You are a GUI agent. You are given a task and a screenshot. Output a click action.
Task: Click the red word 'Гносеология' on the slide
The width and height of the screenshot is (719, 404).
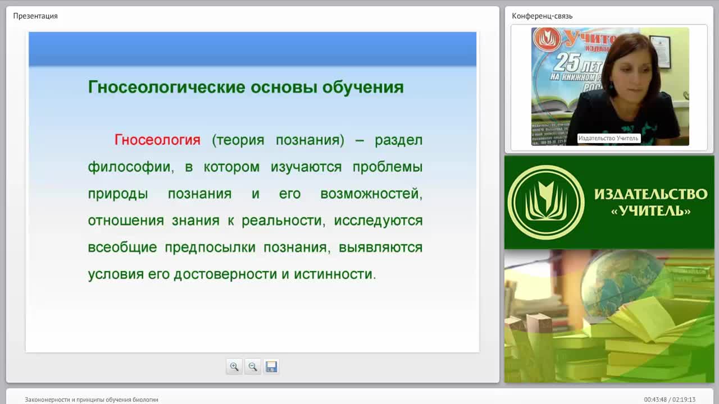[x=157, y=140]
